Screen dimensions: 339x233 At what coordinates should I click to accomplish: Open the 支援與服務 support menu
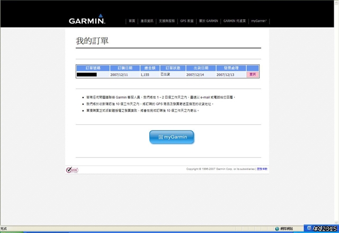point(167,21)
